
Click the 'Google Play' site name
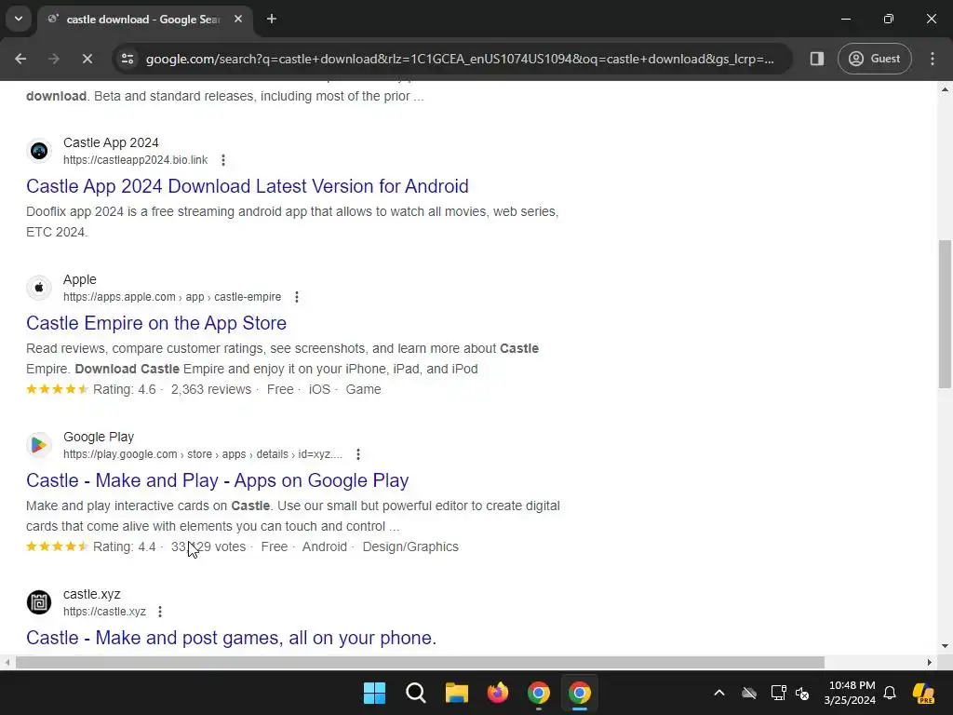[x=99, y=438]
